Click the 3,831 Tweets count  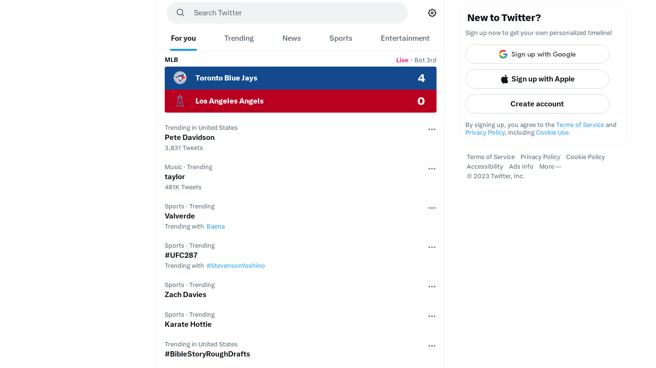point(184,148)
